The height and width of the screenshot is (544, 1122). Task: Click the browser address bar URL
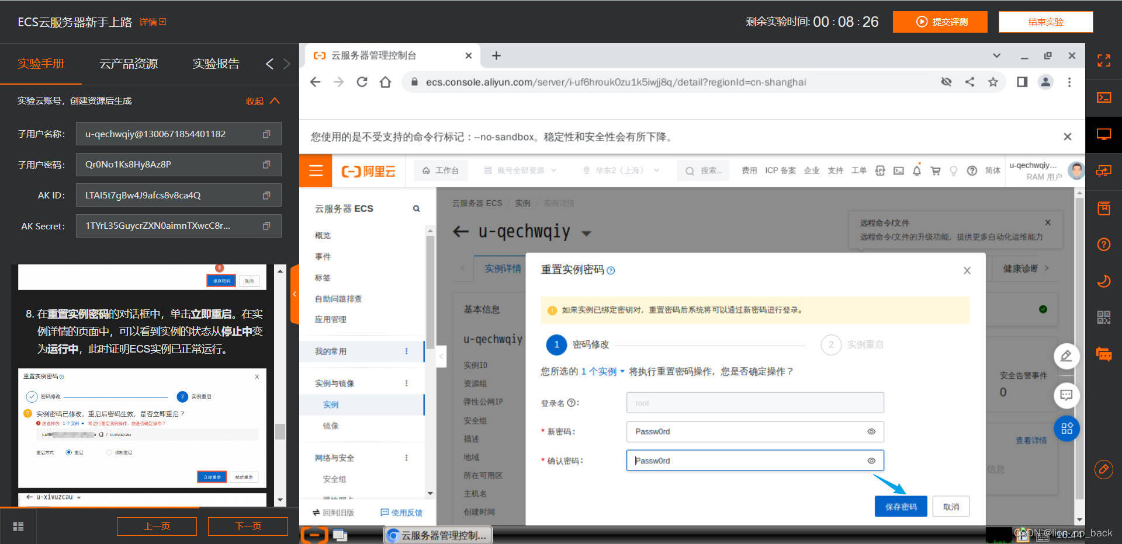(x=616, y=82)
